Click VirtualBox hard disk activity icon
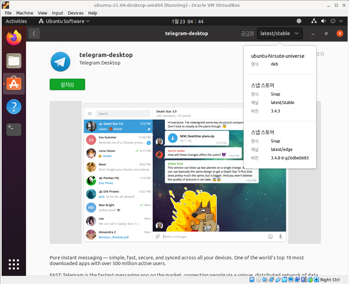 point(252,280)
